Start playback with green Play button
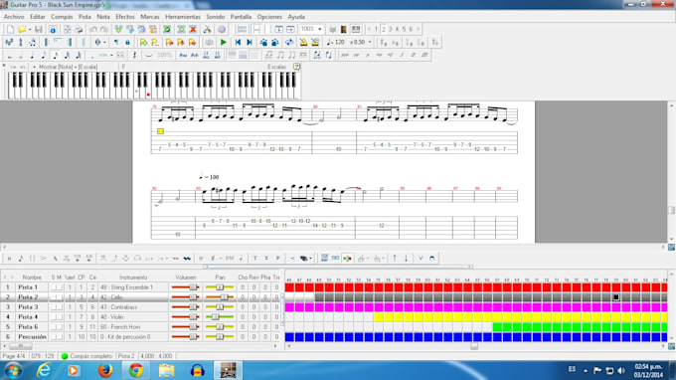This screenshot has width=676, height=380. click(224, 42)
